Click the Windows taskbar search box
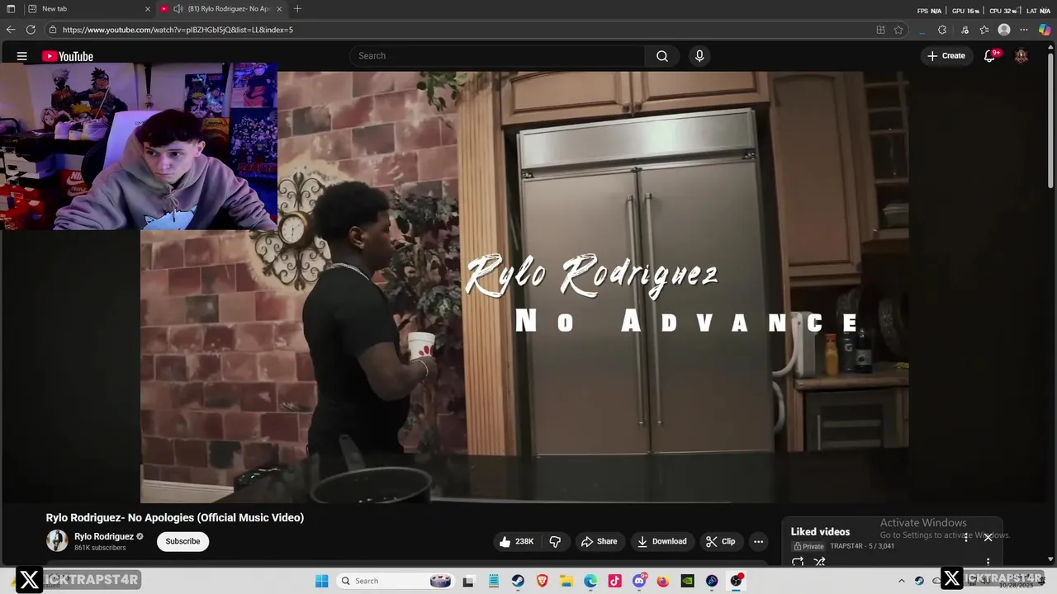The width and height of the screenshot is (1057, 594). (395, 581)
